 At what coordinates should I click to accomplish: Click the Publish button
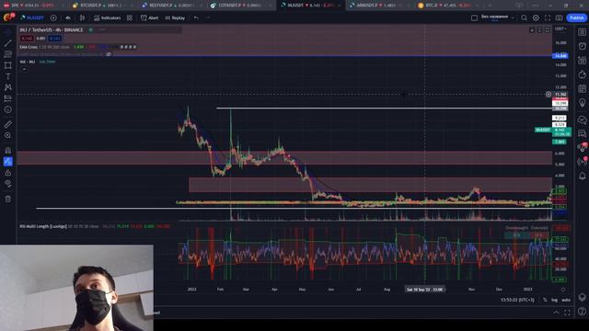click(576, 17)
